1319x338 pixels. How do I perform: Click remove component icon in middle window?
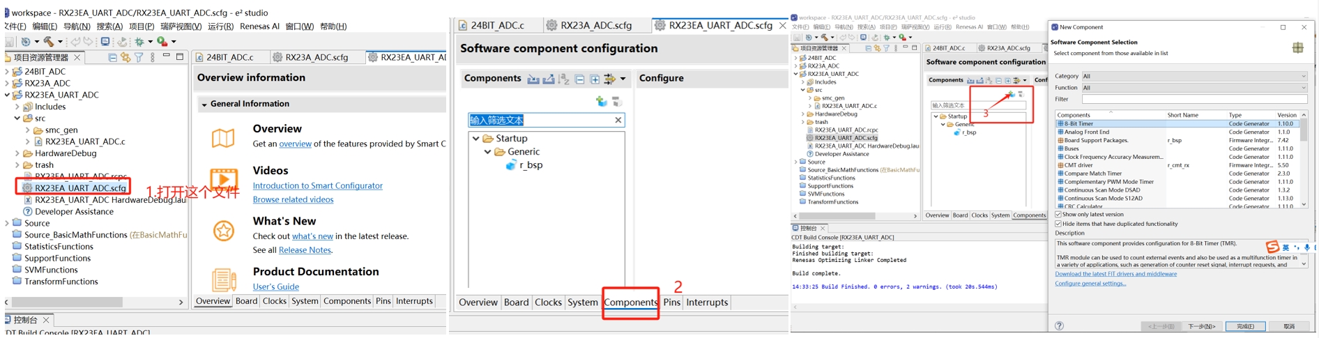tap(616, 102)
